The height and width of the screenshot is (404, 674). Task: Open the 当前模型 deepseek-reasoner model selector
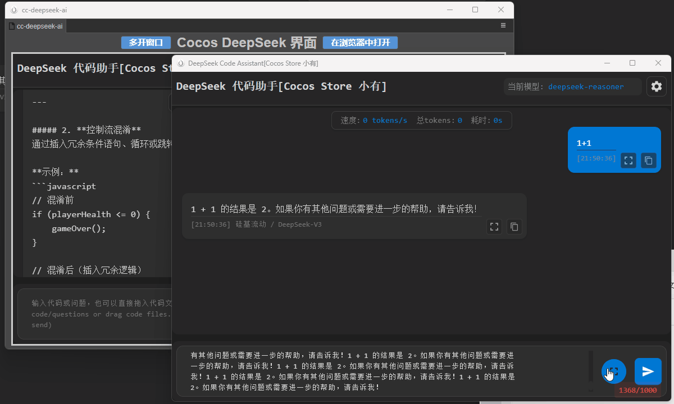(572, 86)
